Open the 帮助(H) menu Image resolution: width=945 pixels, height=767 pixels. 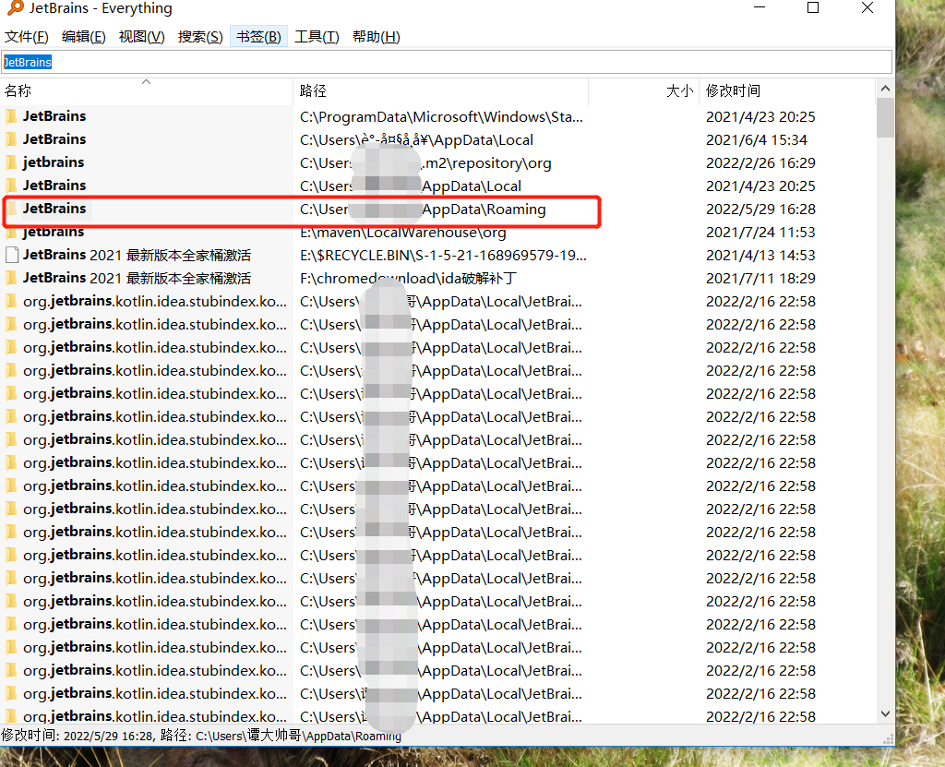coord(377,37)
